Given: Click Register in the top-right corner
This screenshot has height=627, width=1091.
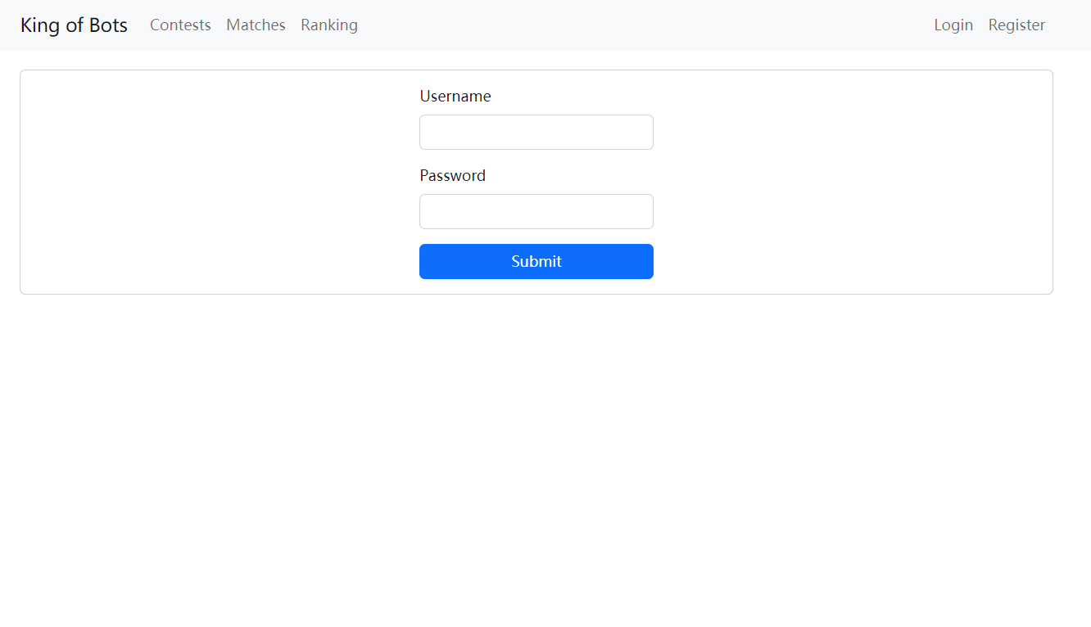Looking at the screenshot, I should 1016,25.
